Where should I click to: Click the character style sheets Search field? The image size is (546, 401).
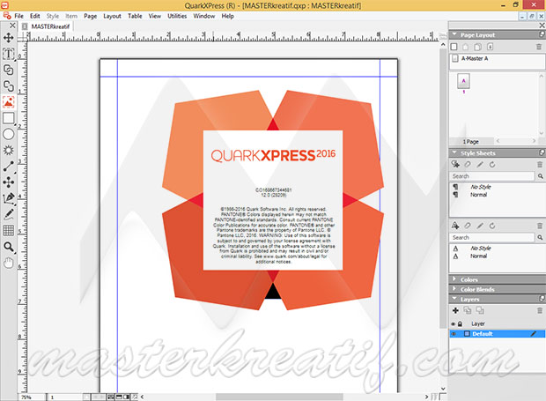[x=491, y=237]
